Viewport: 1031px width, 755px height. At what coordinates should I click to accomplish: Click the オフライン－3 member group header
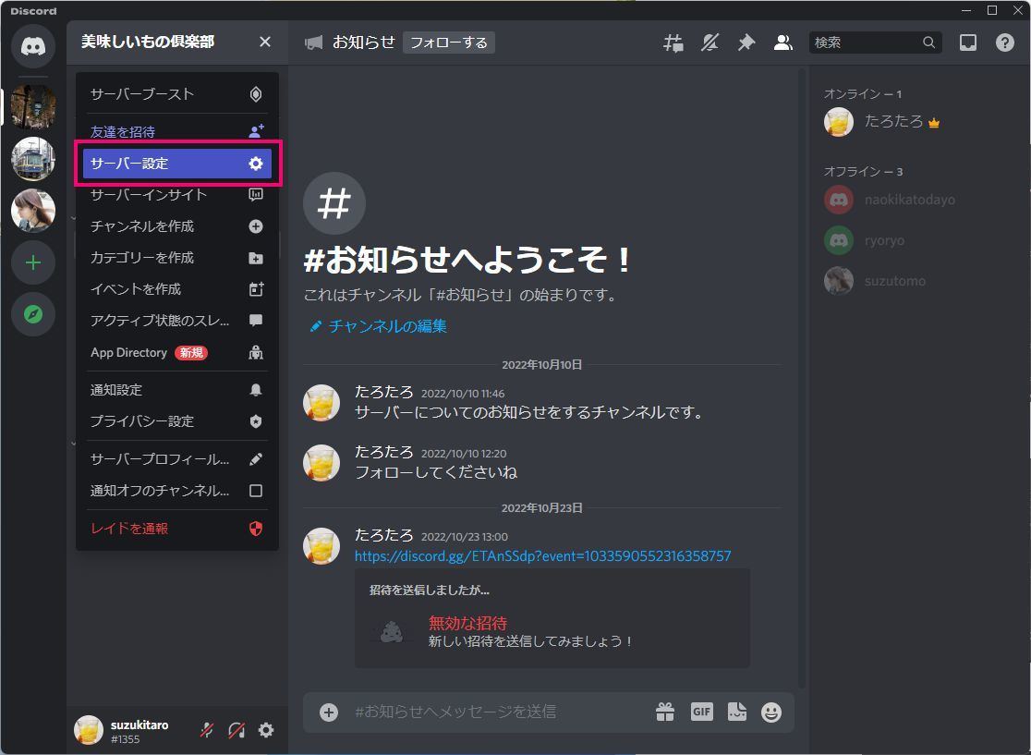click(864, 172)
